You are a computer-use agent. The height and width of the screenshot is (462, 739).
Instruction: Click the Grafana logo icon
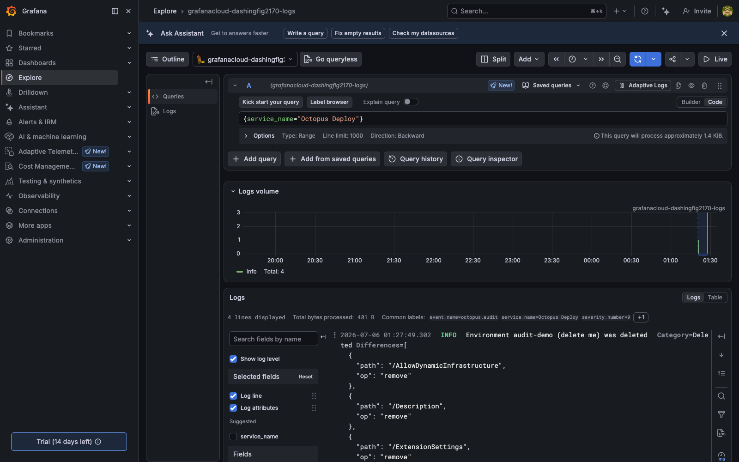11,11
